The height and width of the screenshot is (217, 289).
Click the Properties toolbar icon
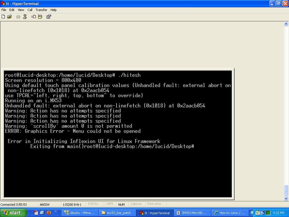click(49, 17)
